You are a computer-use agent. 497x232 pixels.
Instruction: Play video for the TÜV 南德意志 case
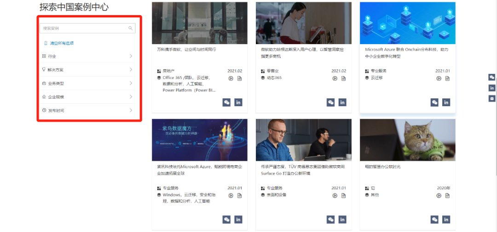(335, 196)
